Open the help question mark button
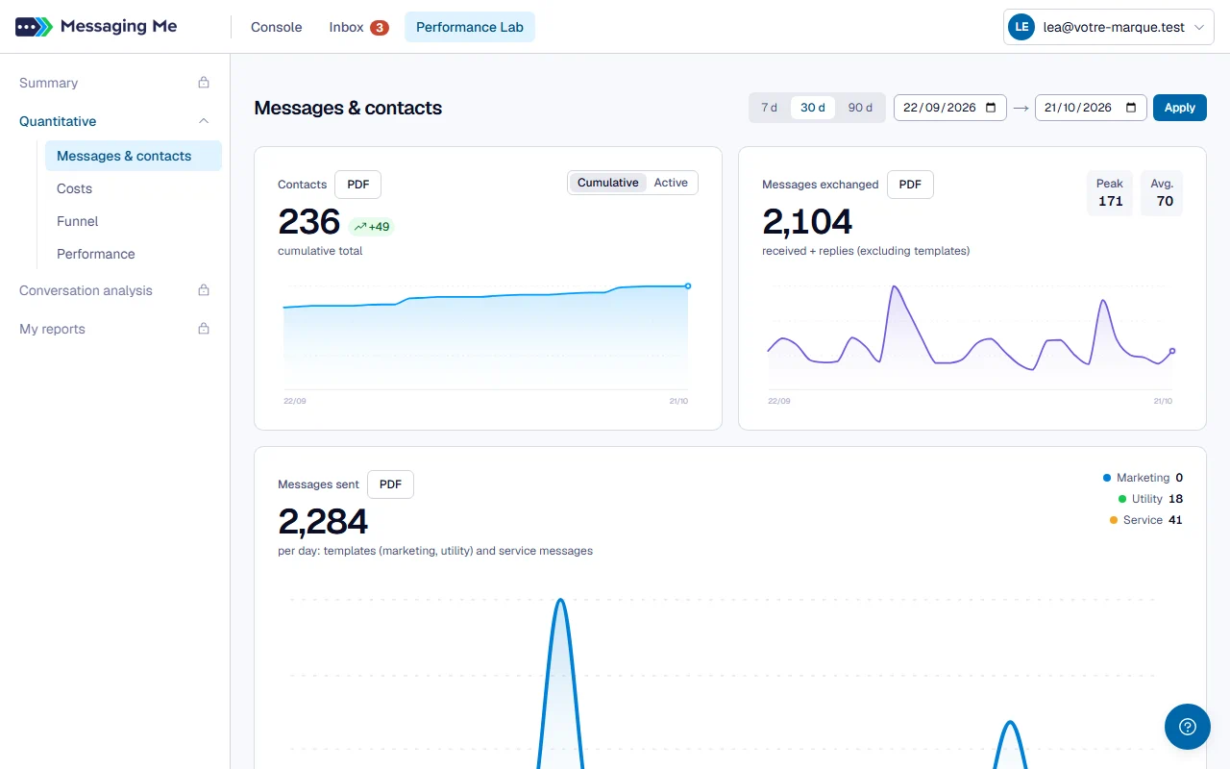This screenshot has height=769, width=1230. click(1188, 727)
